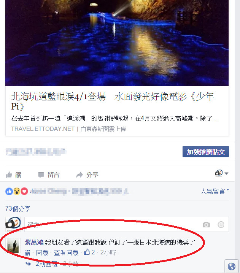Open the 北海坑道藍眼淚 article headline
This screenshot has height=273, width=240.
coord(113,102)
